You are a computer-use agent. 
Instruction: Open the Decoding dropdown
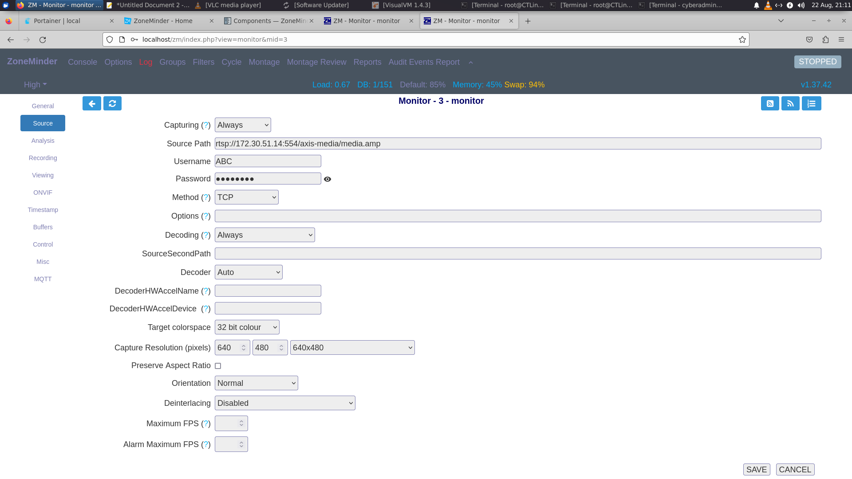coord(265,235)
